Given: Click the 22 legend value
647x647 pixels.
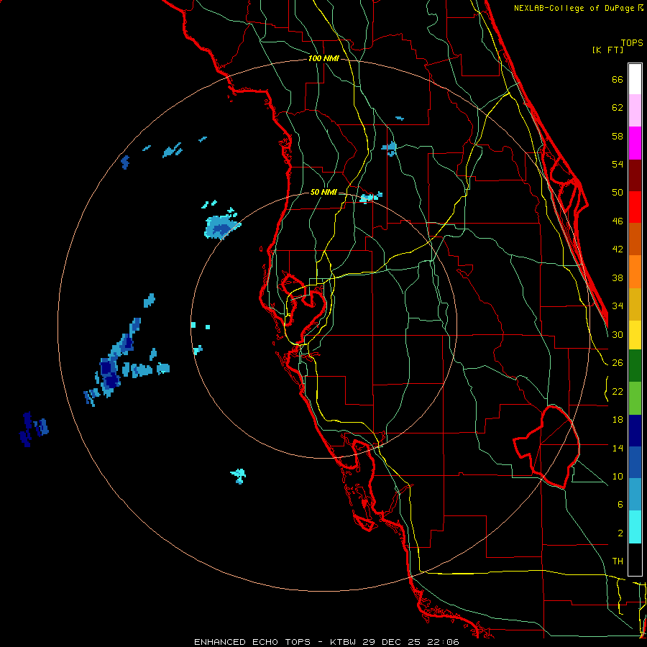Looking at the screenshot, I should [618, 391].
